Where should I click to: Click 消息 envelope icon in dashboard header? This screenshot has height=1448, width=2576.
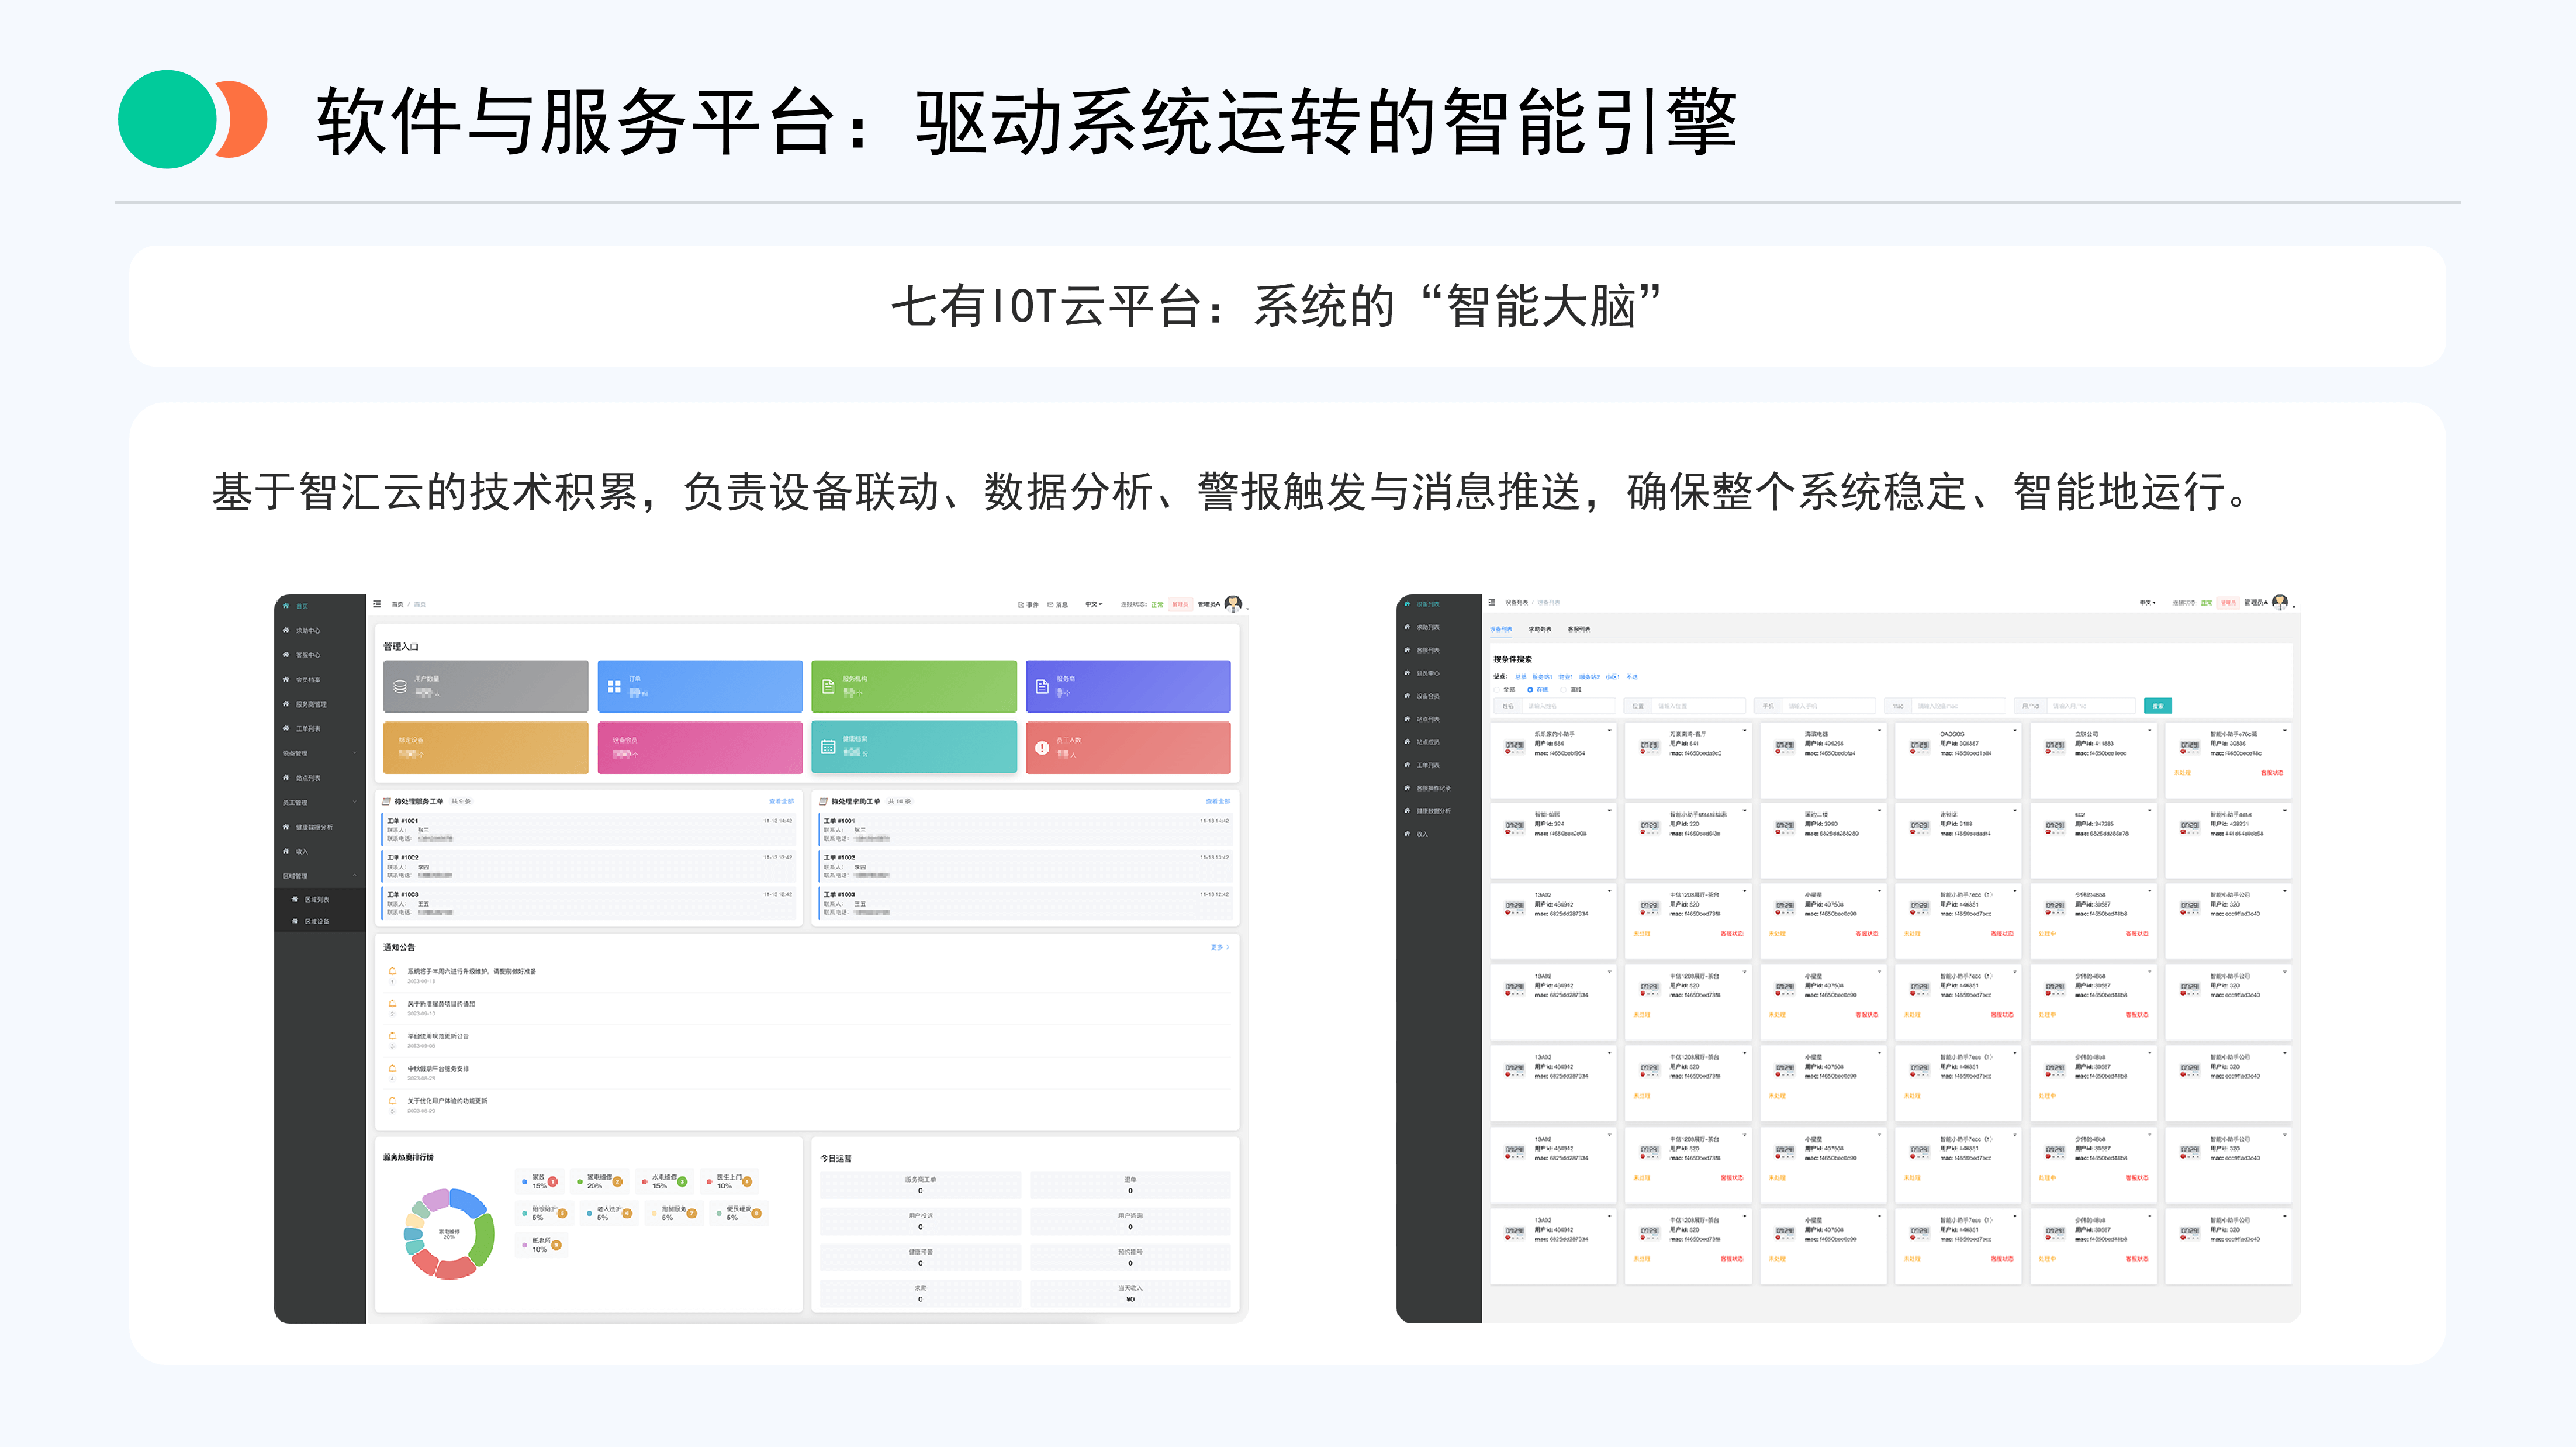tap(1050, 604)
